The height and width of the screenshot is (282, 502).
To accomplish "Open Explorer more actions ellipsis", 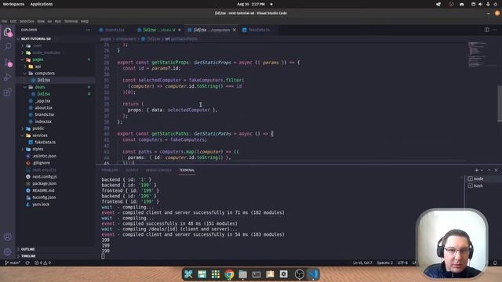I will (88, 30).
